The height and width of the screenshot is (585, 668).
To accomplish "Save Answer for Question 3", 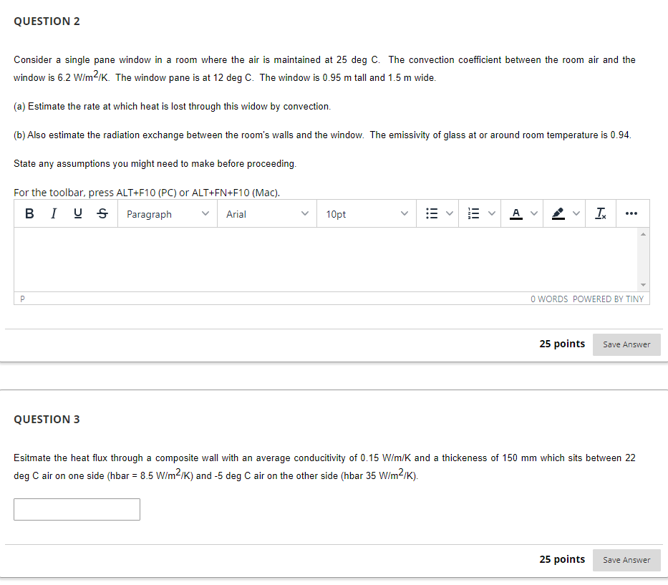I will pos(626,560).
